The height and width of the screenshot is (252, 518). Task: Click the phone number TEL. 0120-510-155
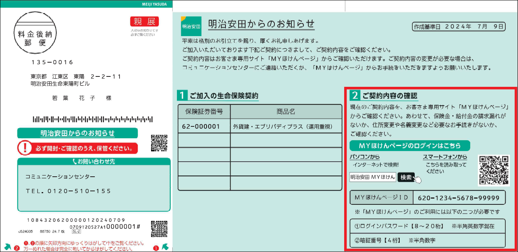pyautogui.click(x=68, y=191)
